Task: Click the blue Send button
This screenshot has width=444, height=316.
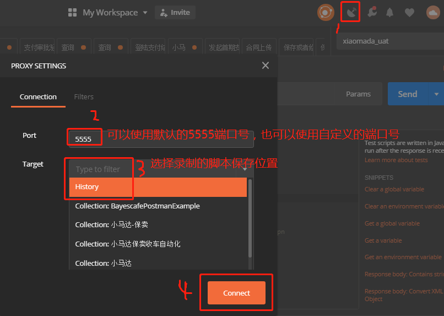Action: pyautogui.click(x=408, y=94)
